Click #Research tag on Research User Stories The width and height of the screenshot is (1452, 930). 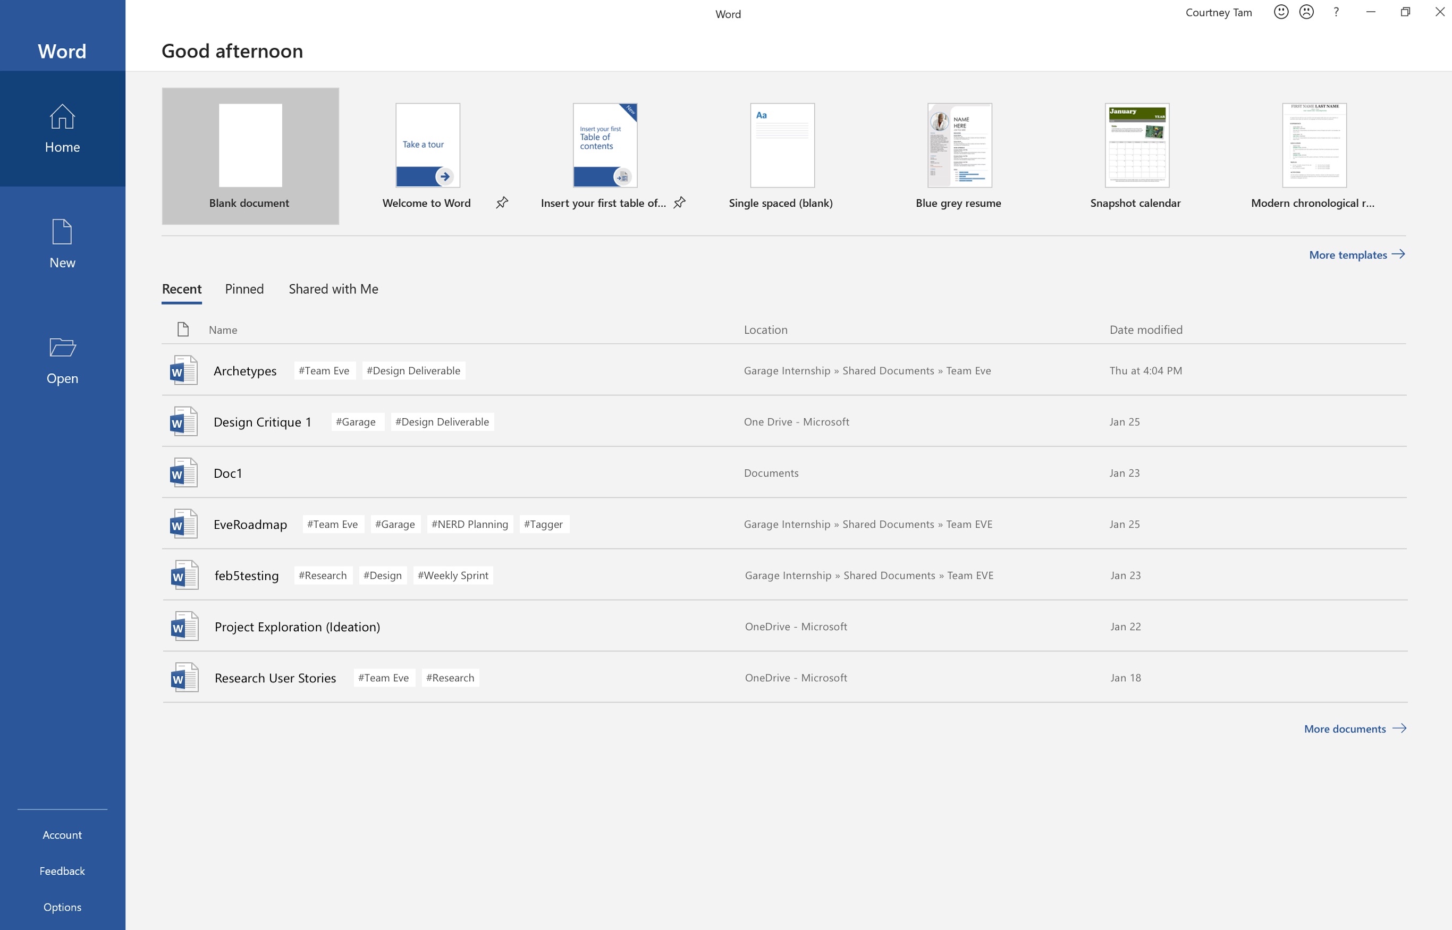pyautogui.click(x=450, y=678)
